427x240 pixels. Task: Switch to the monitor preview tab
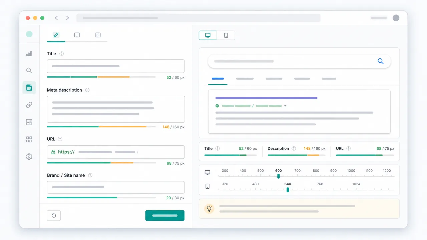click(77, 35)
